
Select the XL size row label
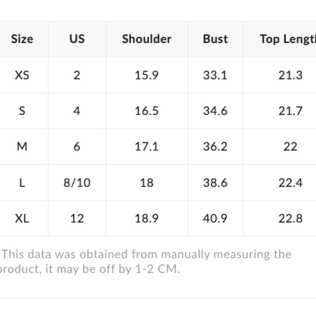point(22,218)
